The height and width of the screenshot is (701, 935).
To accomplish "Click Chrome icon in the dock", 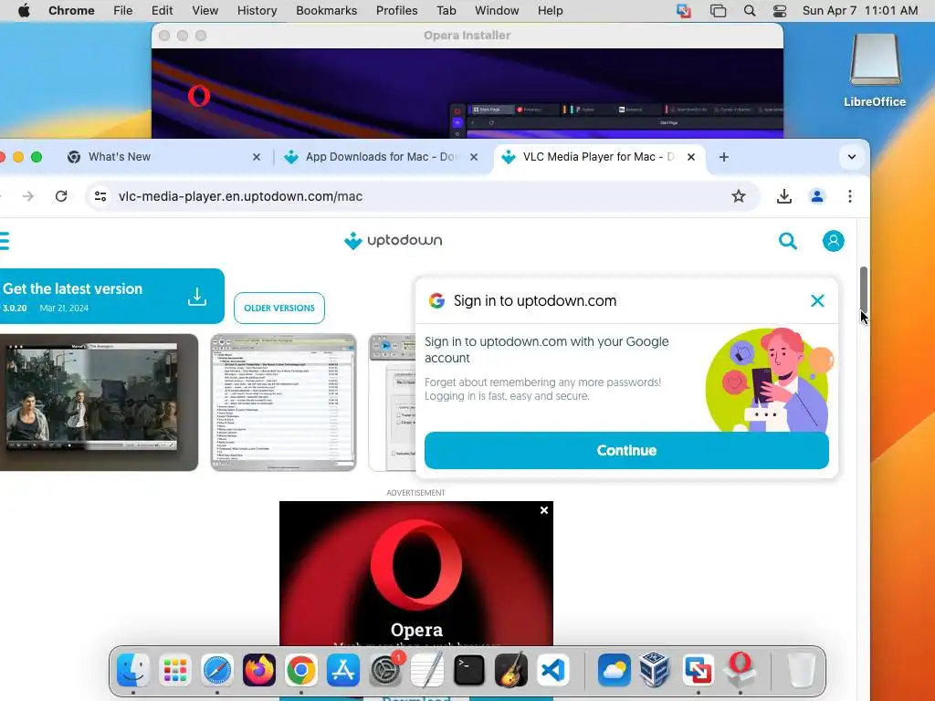I will tap(300, 670).
